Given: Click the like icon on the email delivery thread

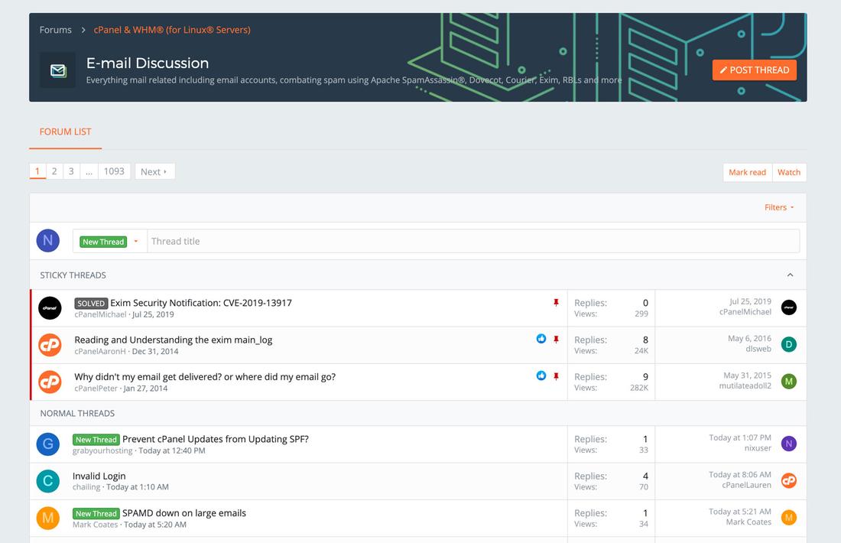Looking at the screenshot, I should tap(541, 375).
